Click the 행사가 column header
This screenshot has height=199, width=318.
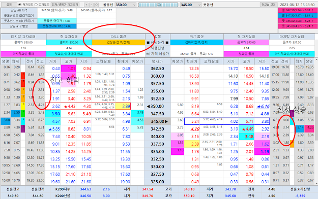click(157, 61)
